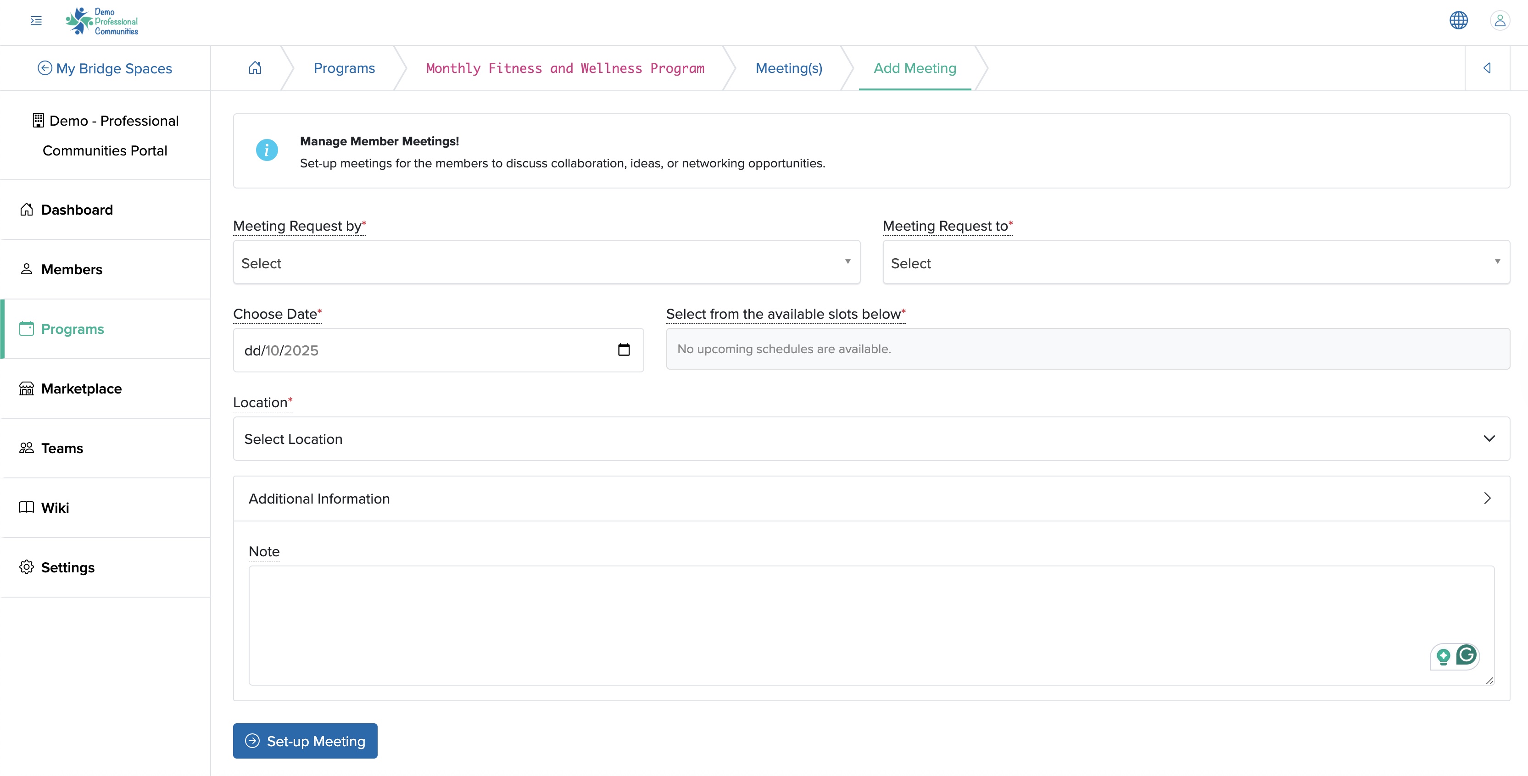Open Wiki in the sidebar
The image size is (1528, 776).
click(x=106, y=508)
